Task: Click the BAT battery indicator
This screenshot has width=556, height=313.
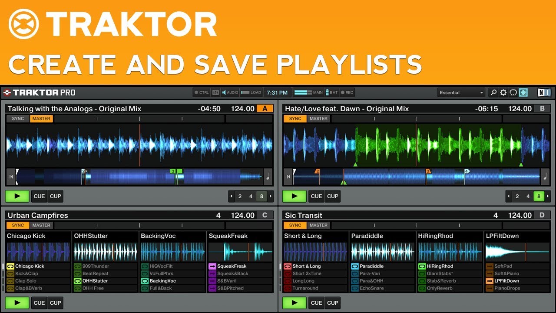Action: (x=332, y=93)
